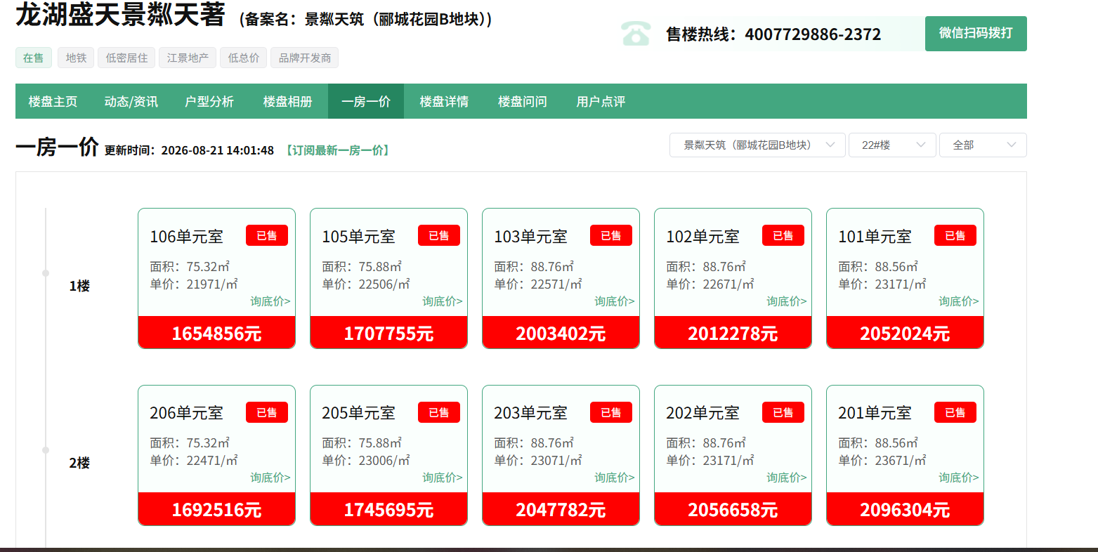This screenshot has width=1098, height=552.
Task: View the 楼盘详情 tab
Action: pyautogui.click(x=444, y=102)
